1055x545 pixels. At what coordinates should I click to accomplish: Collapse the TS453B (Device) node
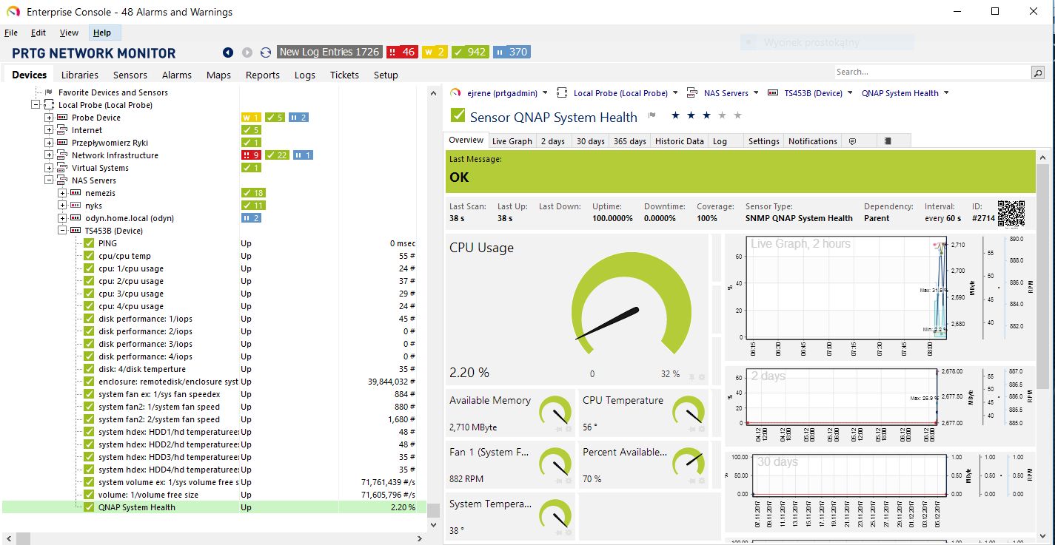coord(62,231)
